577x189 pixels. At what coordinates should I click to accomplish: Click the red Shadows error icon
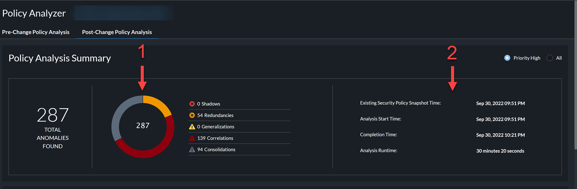[x=192, y=104]
